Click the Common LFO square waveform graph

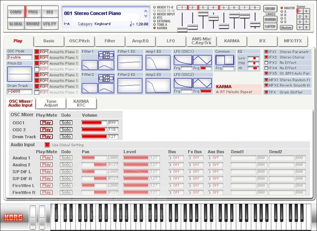[x=224, y=60]
